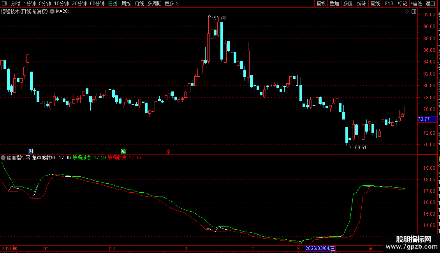Image resolution: width=440 pixels, height=253 pixels.
Task: Switch to 分时 intraday view
Action: click(16, 4)
